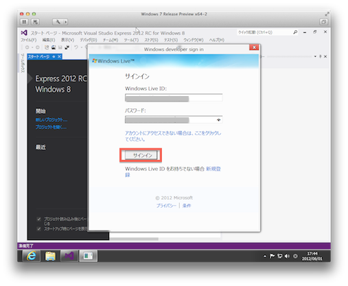Image resolution: width=348 pixels, height=286 pixels.
Task: Launch Internet Explorer from the taskbar
Action: point(32,256)
